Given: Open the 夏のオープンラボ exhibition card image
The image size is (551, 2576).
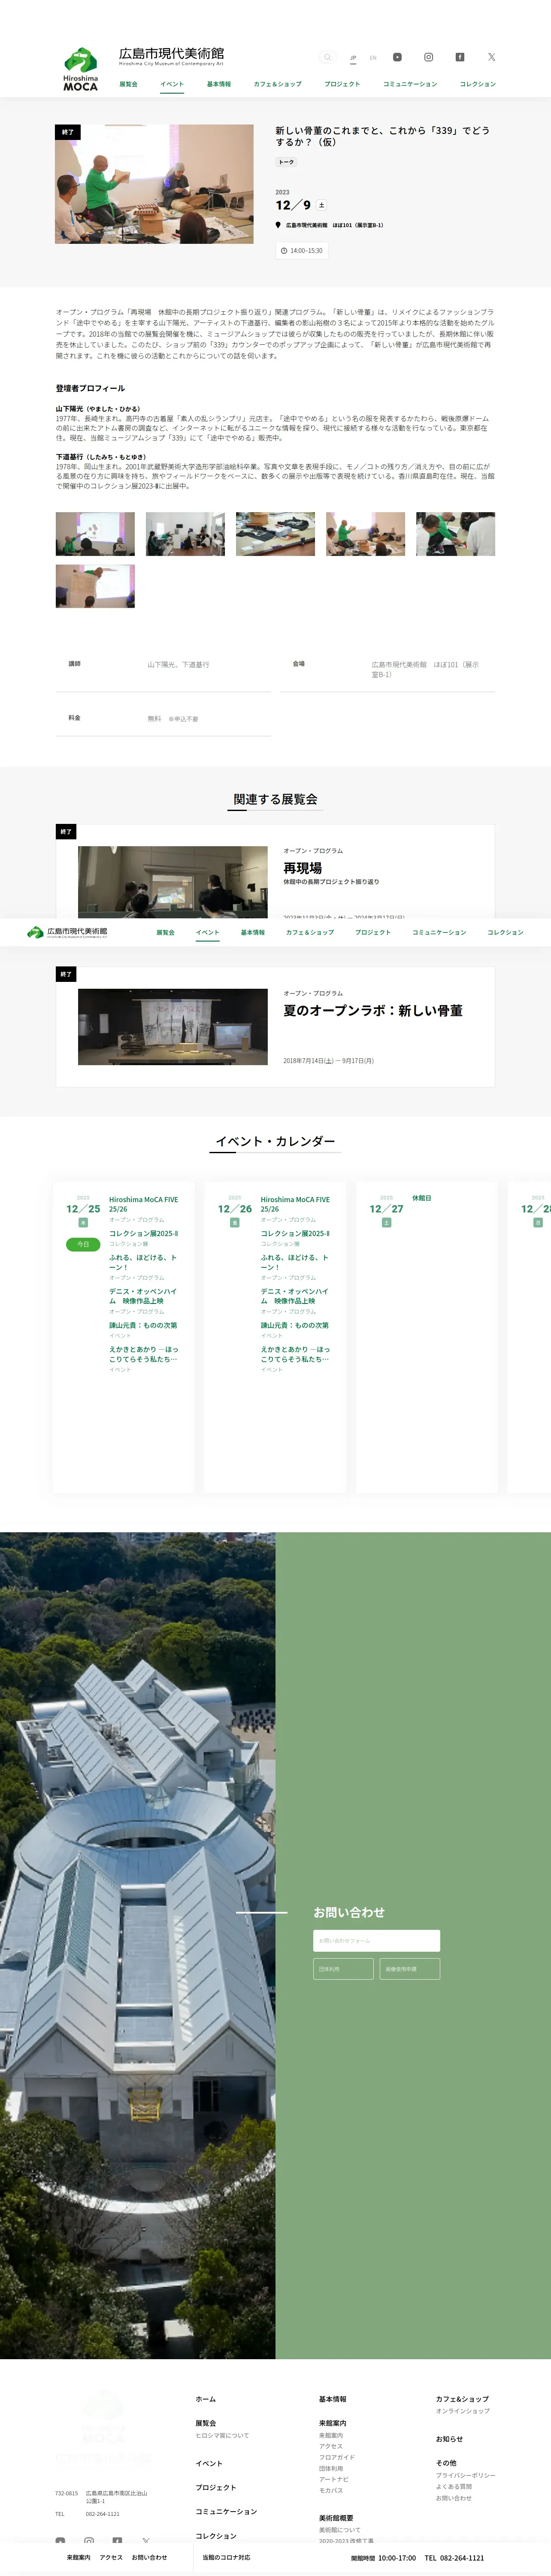Looking at the screenshot, I should 173,1026.
